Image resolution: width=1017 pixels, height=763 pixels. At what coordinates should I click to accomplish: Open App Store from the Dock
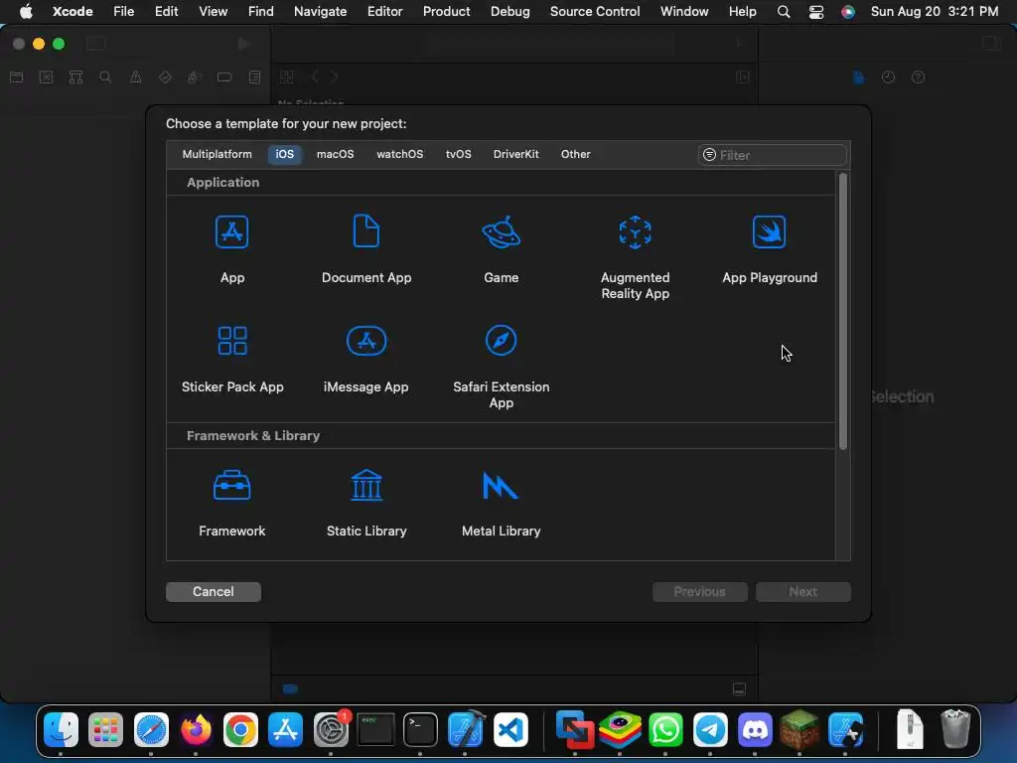[x=285, y=730]
